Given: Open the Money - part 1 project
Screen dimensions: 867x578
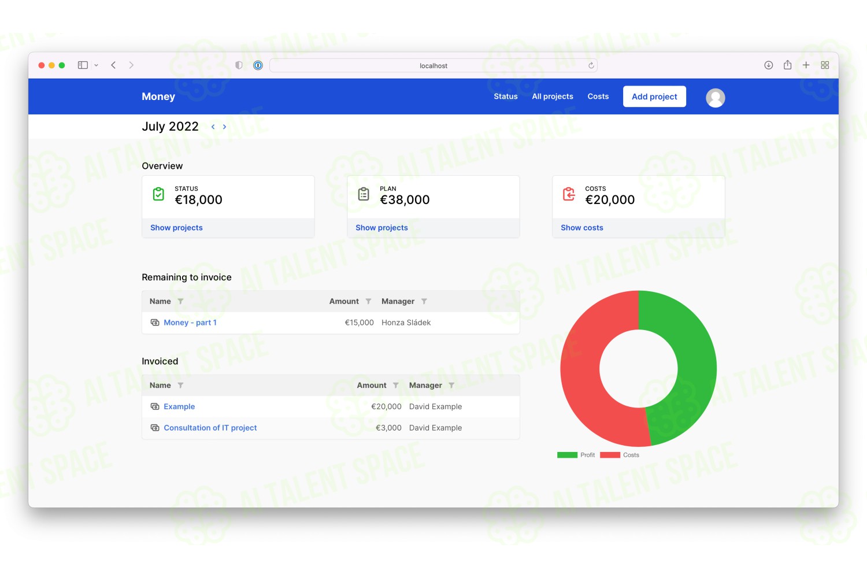Looking at the screenshot, I should (190, 323).
